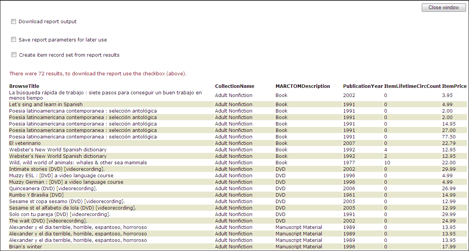The width and height of the screenshot is (469, 251).
Task: Select the El veterinario title row
Action: 24,143
